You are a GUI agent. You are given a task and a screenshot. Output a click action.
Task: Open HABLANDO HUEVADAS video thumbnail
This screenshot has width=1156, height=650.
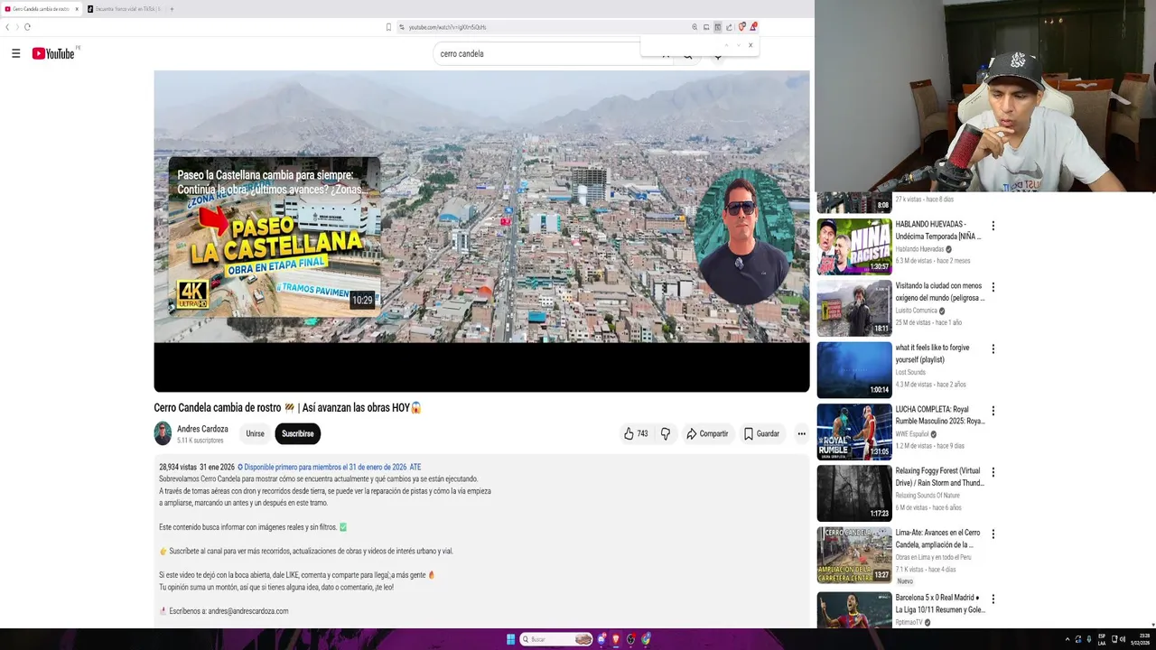[x=854, y=246]
